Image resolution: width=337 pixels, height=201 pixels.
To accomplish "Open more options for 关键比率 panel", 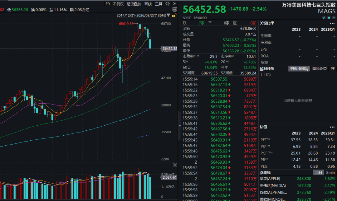I will [x=332, y=23].
